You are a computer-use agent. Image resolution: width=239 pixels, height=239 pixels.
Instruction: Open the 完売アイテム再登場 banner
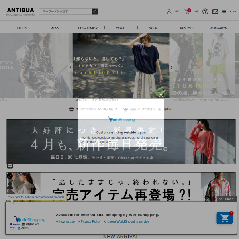(x=121, y=187)
